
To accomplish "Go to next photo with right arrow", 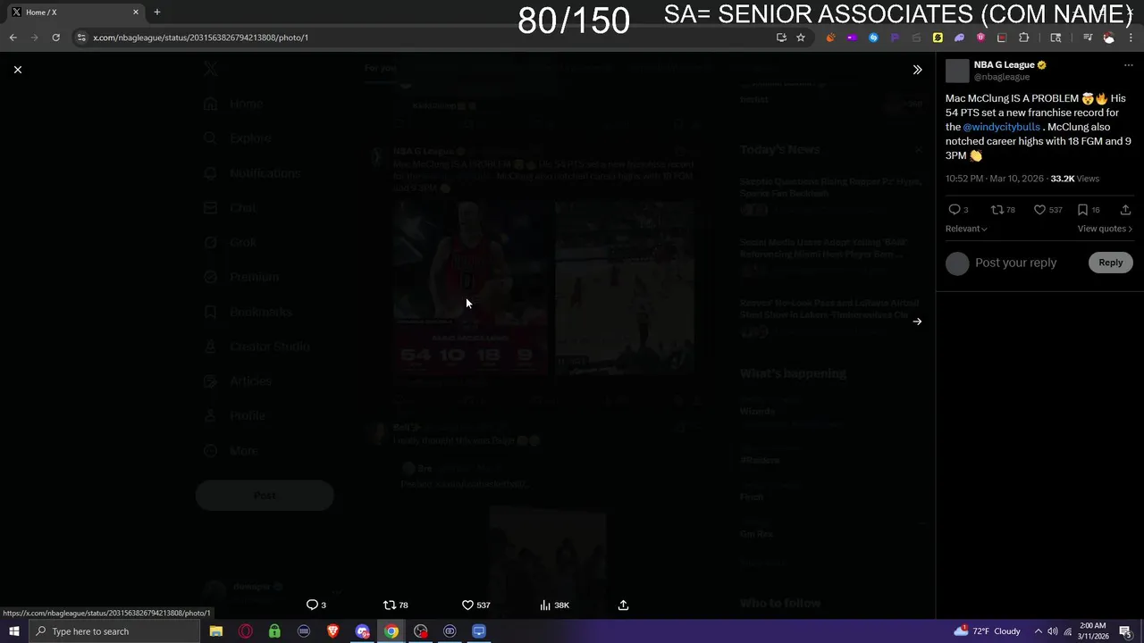I will coord(917,321).
